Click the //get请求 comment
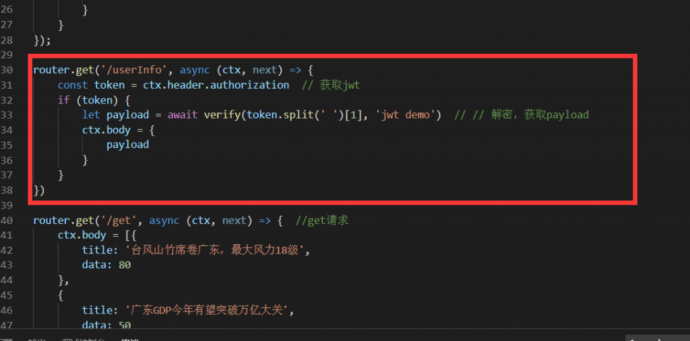The height and width of the screenshot is (341, 690). pyautogui.click(x=322, y=220)
